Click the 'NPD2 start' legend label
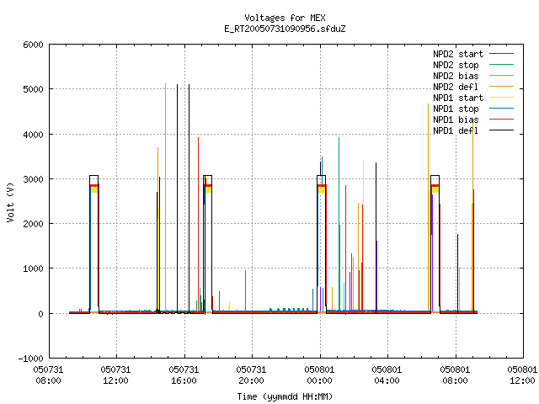The image size is (539, 404). [458, 54]
